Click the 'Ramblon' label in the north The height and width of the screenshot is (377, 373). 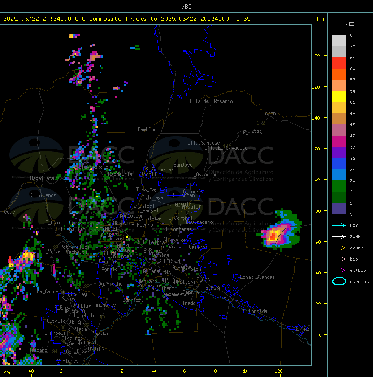147,129
